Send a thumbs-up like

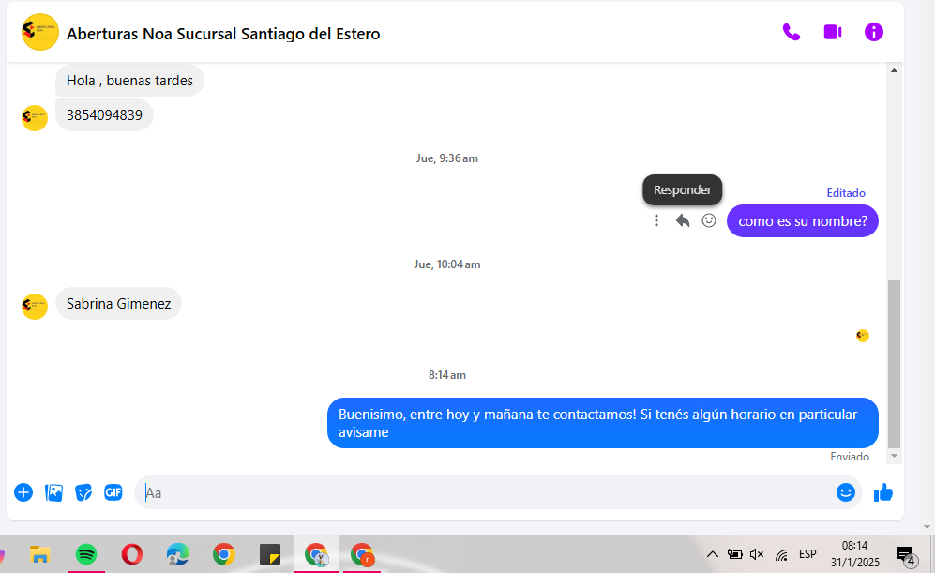[882, 492]
